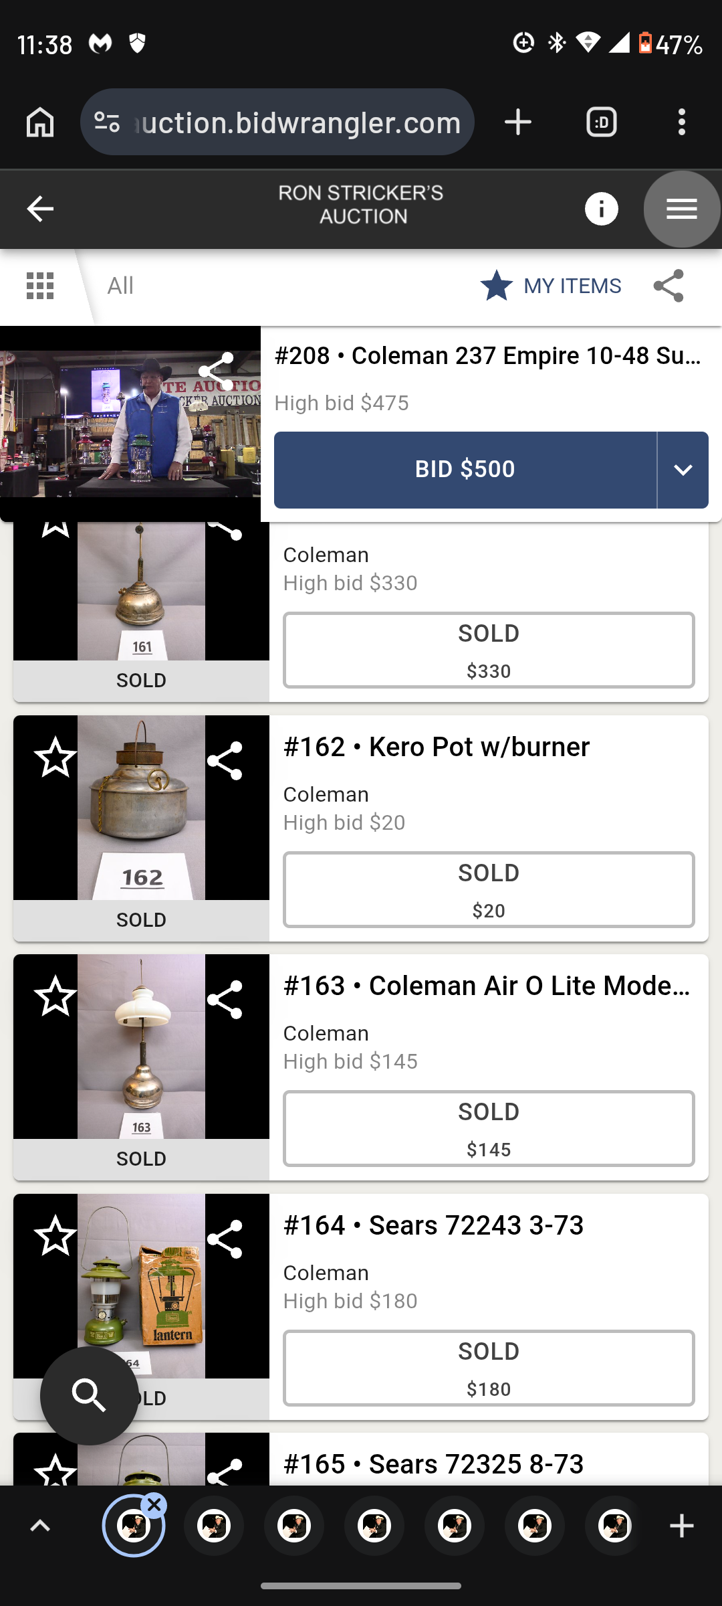
Task: Expand bottom tab strip chevron
Action: click(40, 1526)
